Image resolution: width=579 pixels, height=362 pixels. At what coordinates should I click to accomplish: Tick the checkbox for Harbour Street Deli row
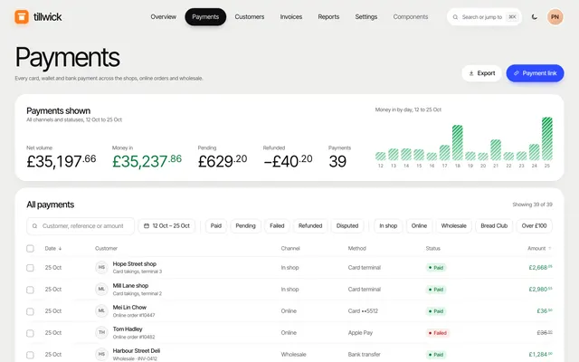point(30,355)
